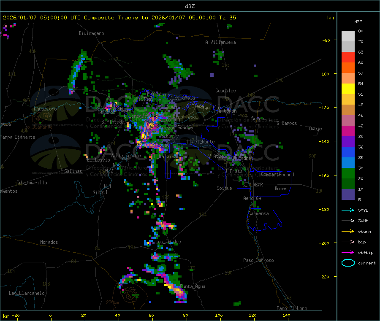Click the 'Pampa_Diamante' map label
Screen dimensions: 380x321
[18, 137]
